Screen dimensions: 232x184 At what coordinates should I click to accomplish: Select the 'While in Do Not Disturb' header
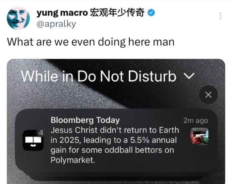[98, 76]
